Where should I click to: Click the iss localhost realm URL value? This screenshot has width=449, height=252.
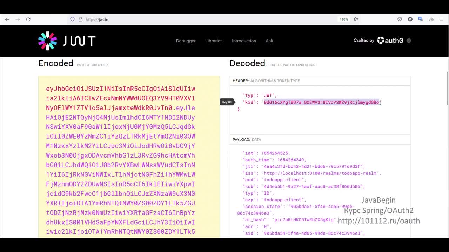[321, 173]
